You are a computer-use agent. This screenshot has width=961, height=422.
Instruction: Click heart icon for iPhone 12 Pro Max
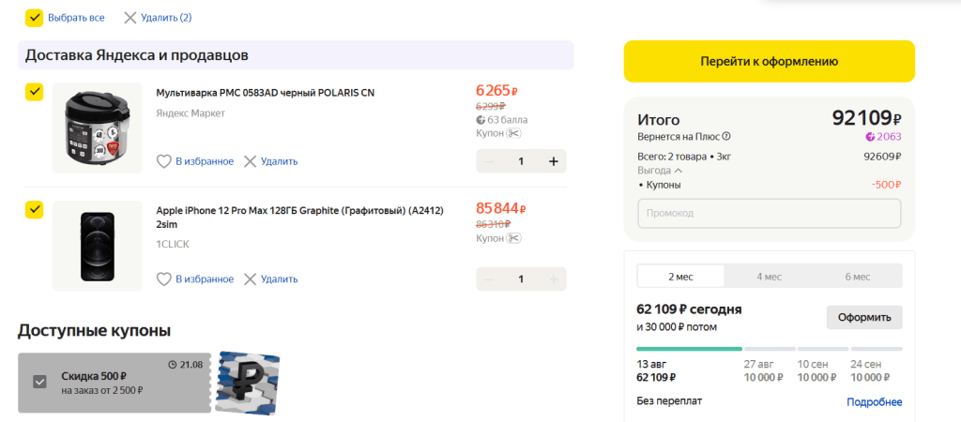[164, 279]
